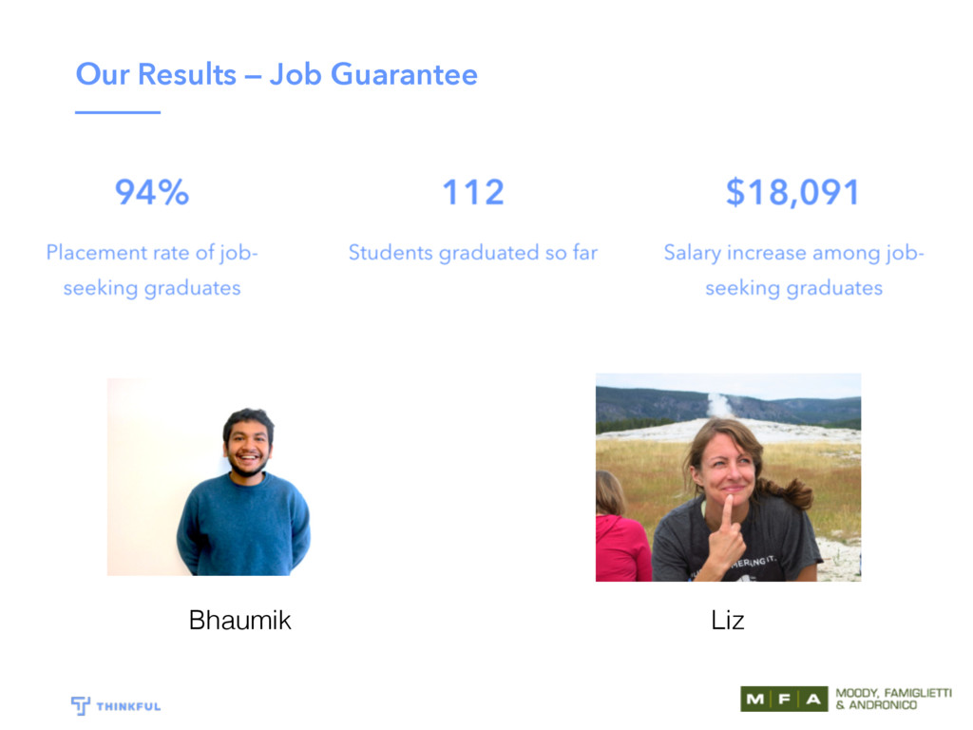Image resolution: width=973 pixels, height=730 pixels.
Task: Click the letter M in the MFA logo
Action: point(755,700)
